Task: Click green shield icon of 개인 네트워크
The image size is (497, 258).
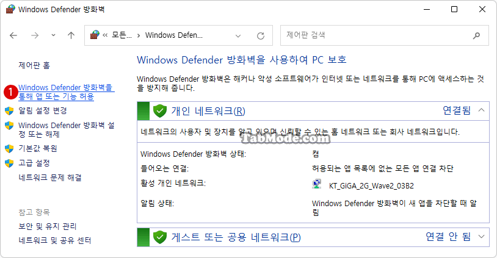Action: (x=160, y=111)
